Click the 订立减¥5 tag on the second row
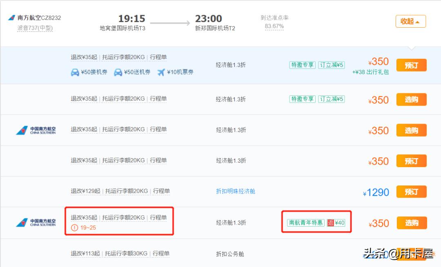This screenshot has width=441, height=267. click(332, 99)
